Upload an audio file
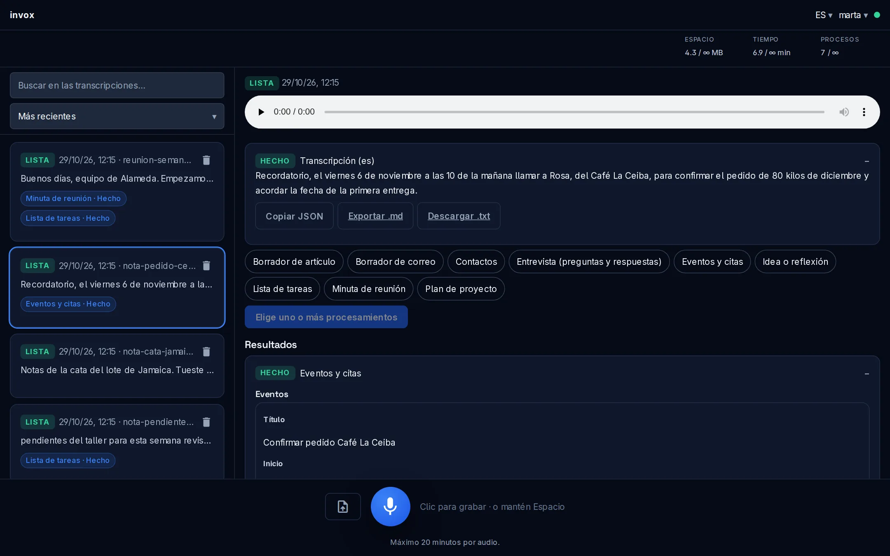Screen dimensions: 890x556 [343, 506]
